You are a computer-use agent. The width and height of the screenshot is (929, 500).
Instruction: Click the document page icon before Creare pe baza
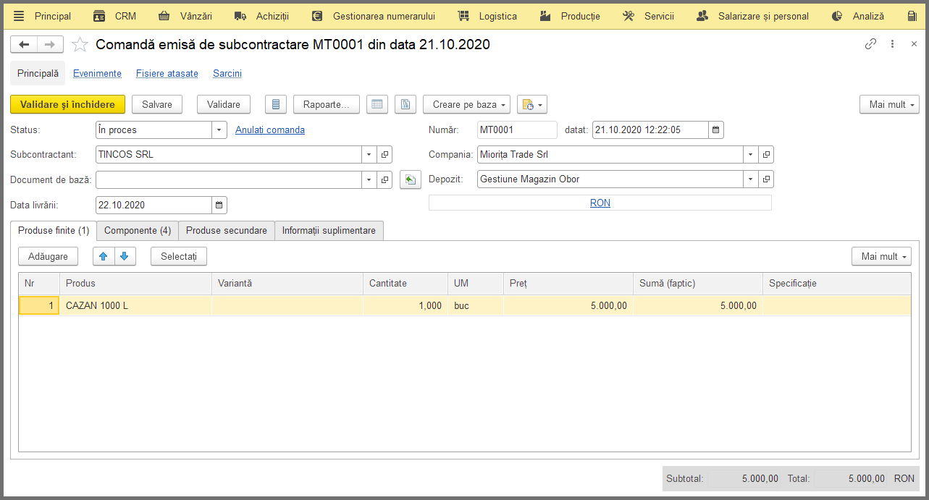pyautogui.click(x=405, y=105)
